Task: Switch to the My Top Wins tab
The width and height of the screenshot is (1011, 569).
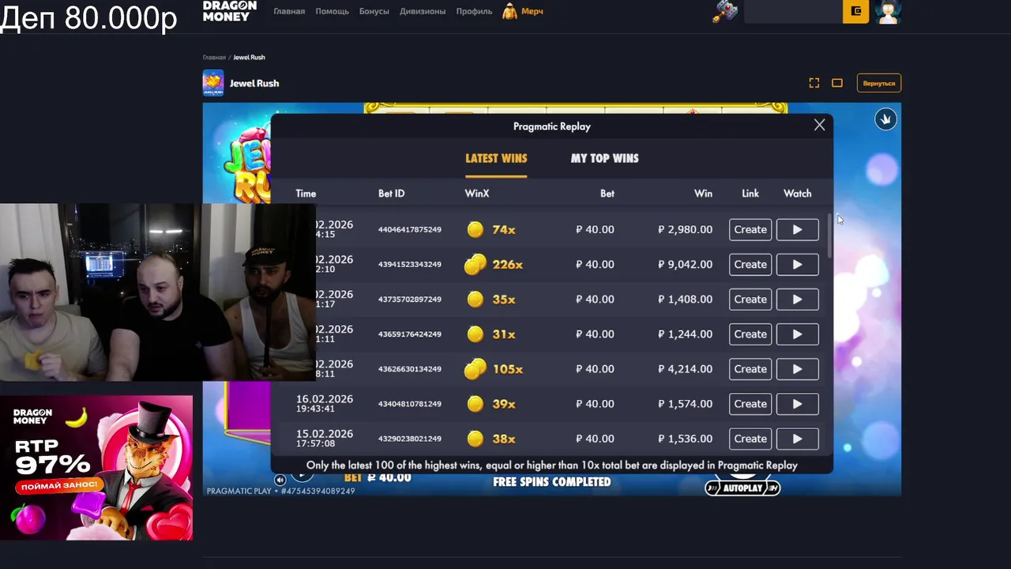Action: 604,158
